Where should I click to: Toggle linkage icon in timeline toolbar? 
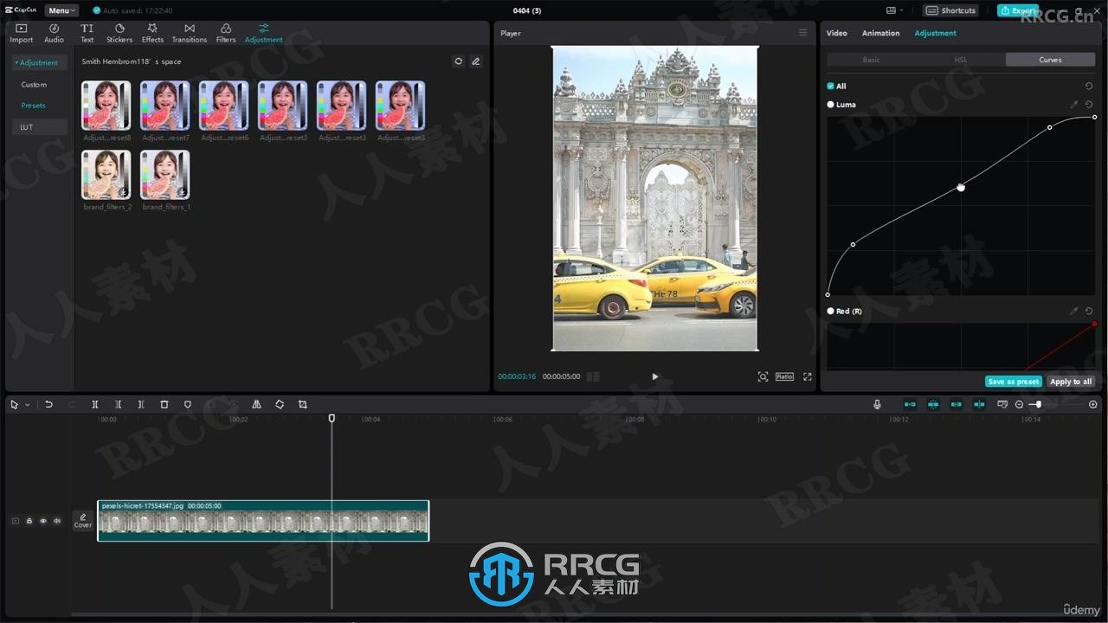point(956,404)
